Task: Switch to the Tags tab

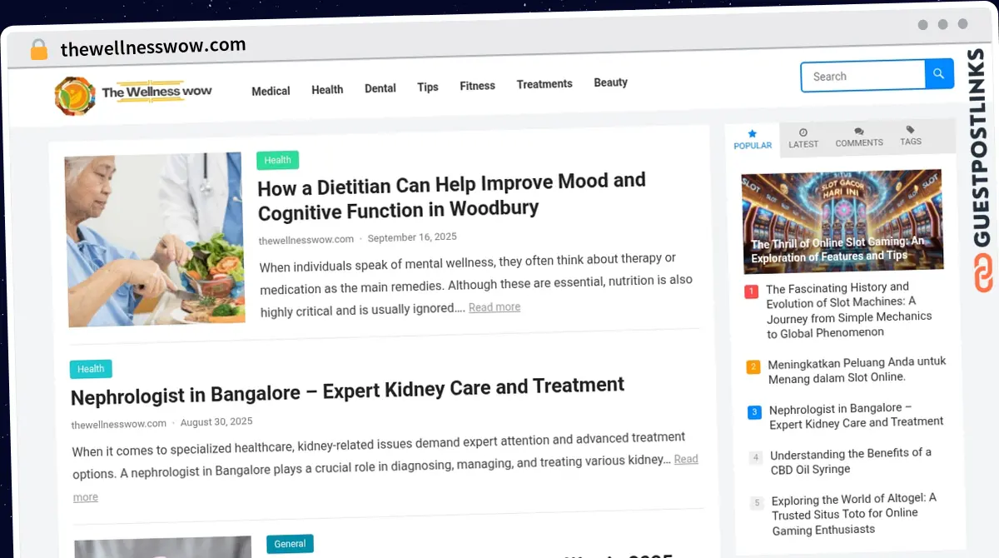Action: pos(911,136)
